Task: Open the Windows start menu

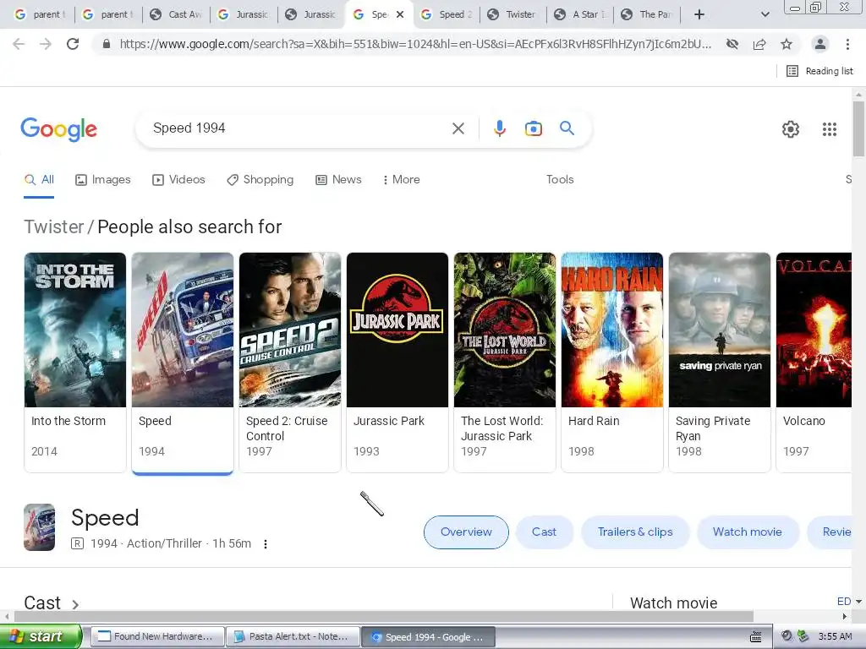Action: (41, 637)
